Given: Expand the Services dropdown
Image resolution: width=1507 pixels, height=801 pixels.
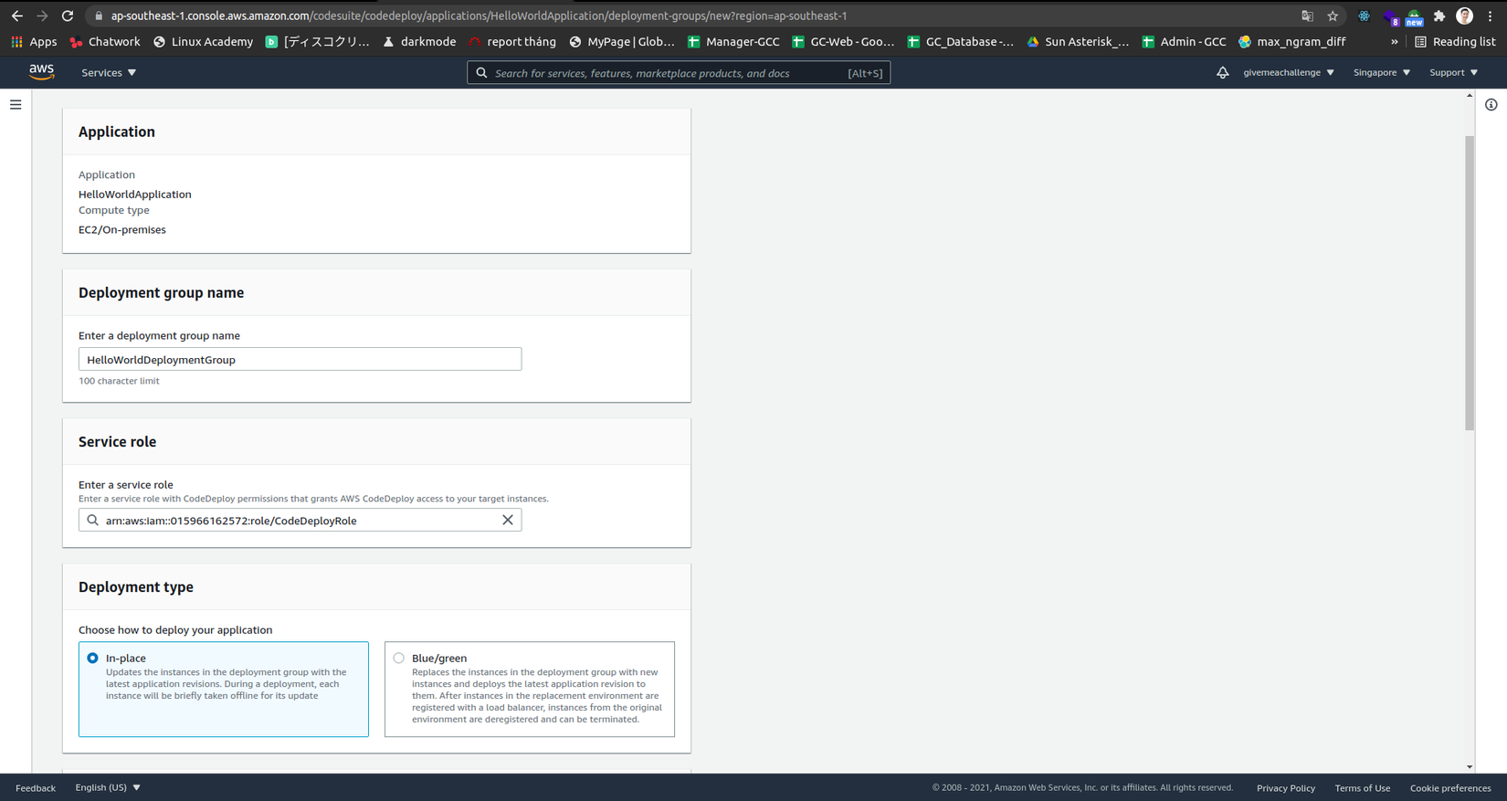Looking at the screenshot, I should pyautogui.click(x=109, y=72).
